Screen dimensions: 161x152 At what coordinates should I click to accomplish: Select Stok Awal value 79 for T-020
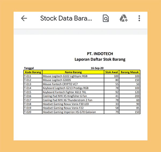coord(112,112)
